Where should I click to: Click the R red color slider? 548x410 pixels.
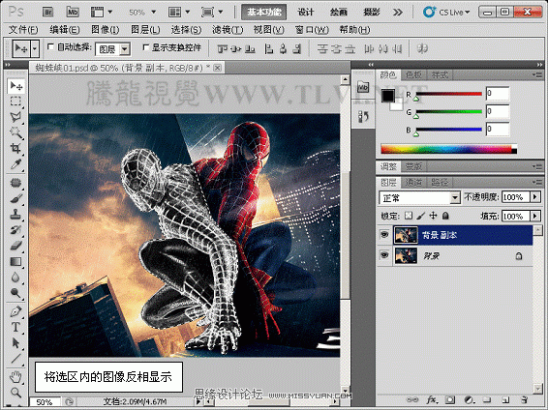[448, 94]
